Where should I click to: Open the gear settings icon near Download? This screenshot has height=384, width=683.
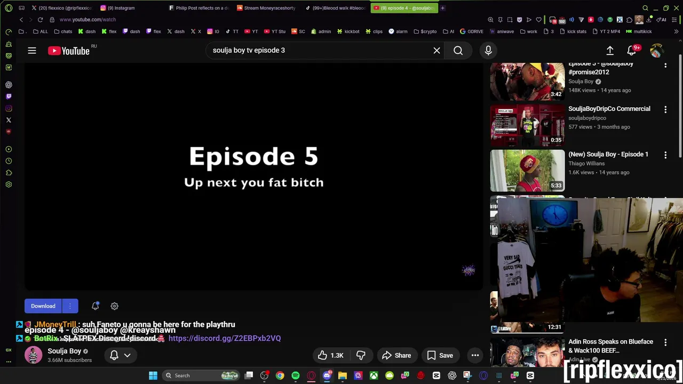click(x=114, y=306)
